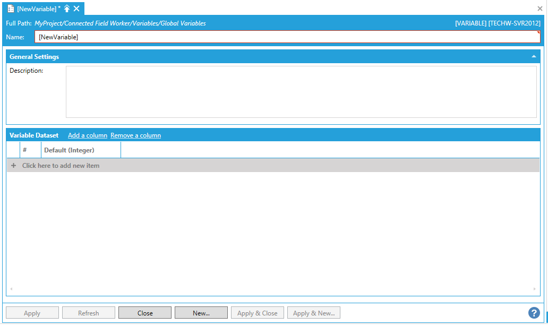Click the plus icon in the new item row
Screen dimensions: 548x325
coord(13,166)
